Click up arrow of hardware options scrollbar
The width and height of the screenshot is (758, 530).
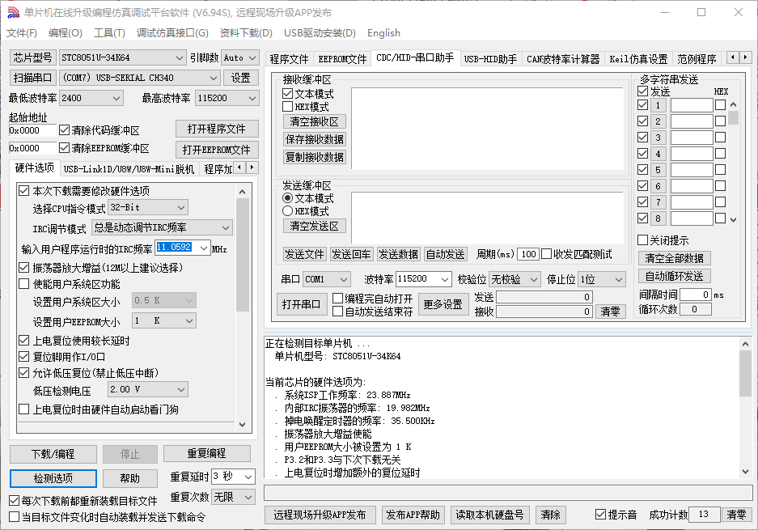(x=242, y=192)
